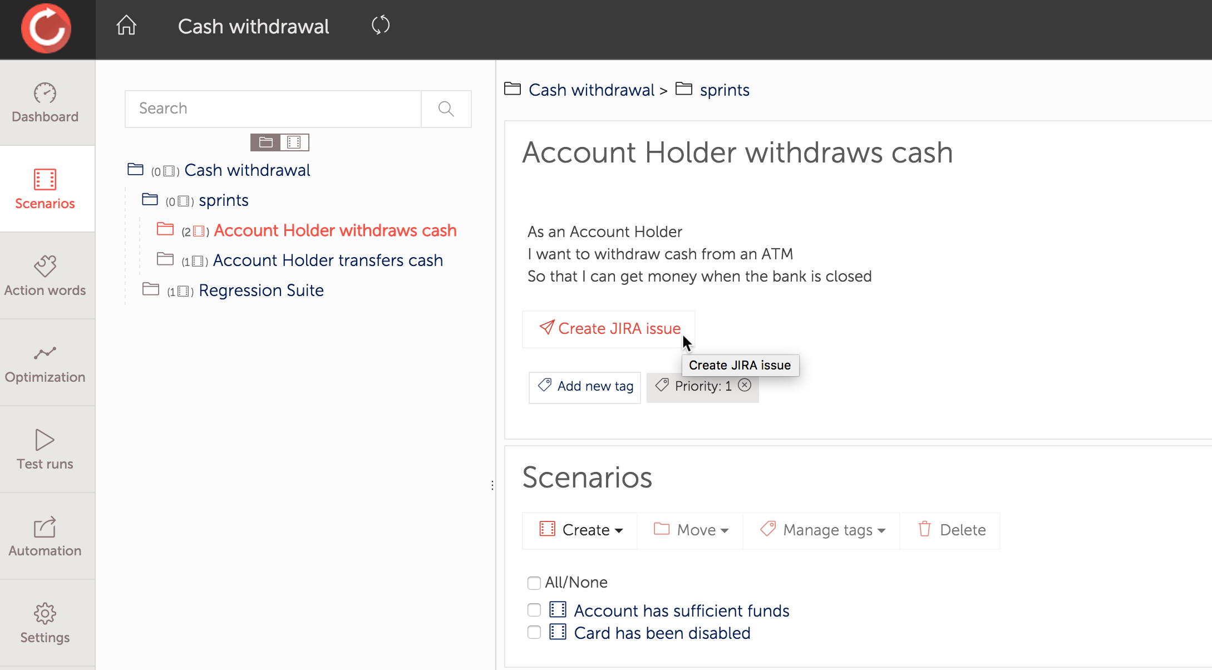Screen dimensions: 1212x670
Task: Go to Automation tab in sidebar
Action: pos(45,536)
